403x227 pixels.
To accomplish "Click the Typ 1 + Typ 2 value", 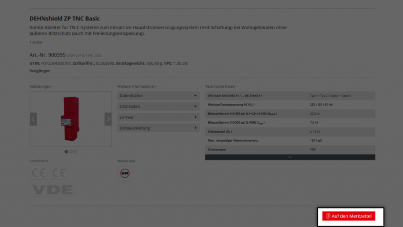I will click(330, 96).
